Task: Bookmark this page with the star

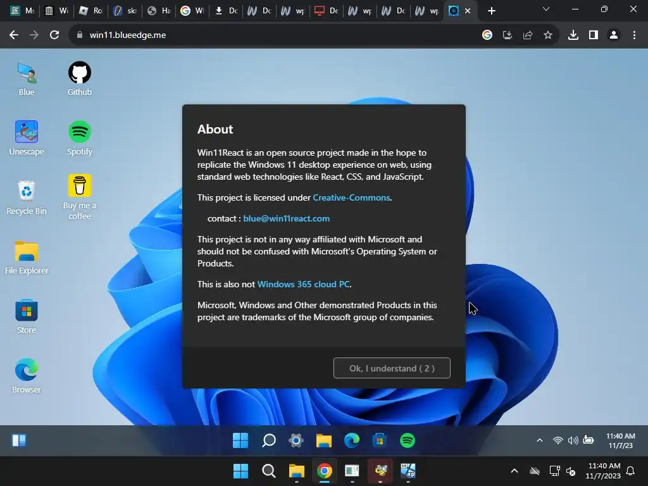Action: (548, 35)
